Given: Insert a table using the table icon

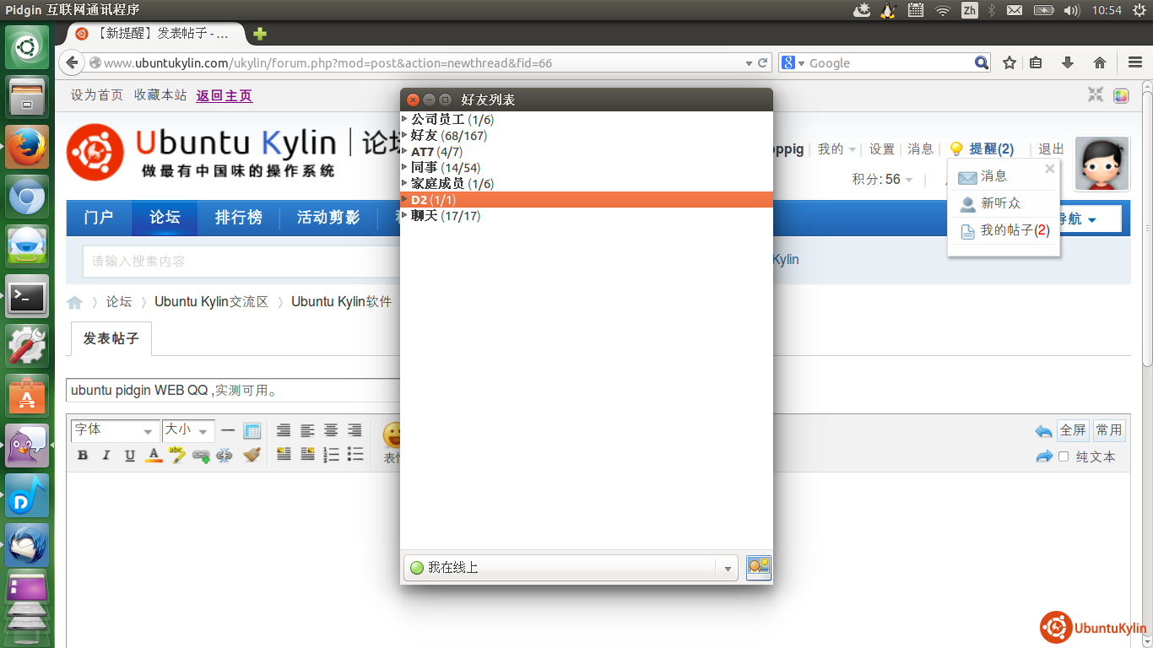Looking at the screenshot, I should click(x=252, y=430).
